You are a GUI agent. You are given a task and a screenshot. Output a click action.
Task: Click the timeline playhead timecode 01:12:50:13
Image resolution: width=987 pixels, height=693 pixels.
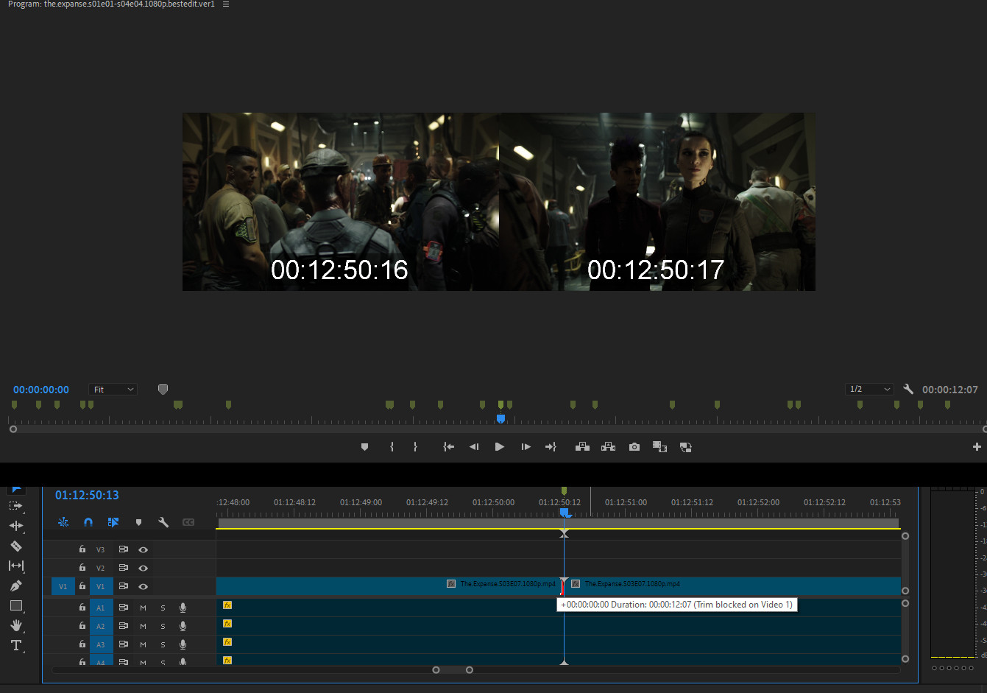(87, 495)
